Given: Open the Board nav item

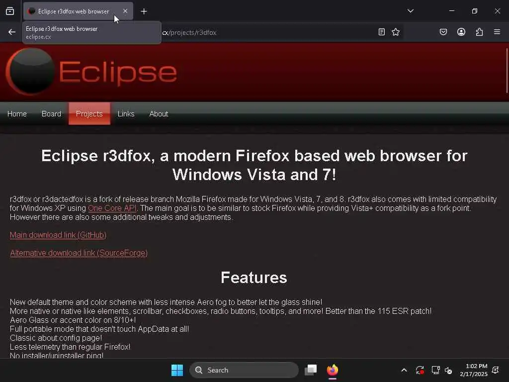Looking at the screenshot, I should pos(51,114).
